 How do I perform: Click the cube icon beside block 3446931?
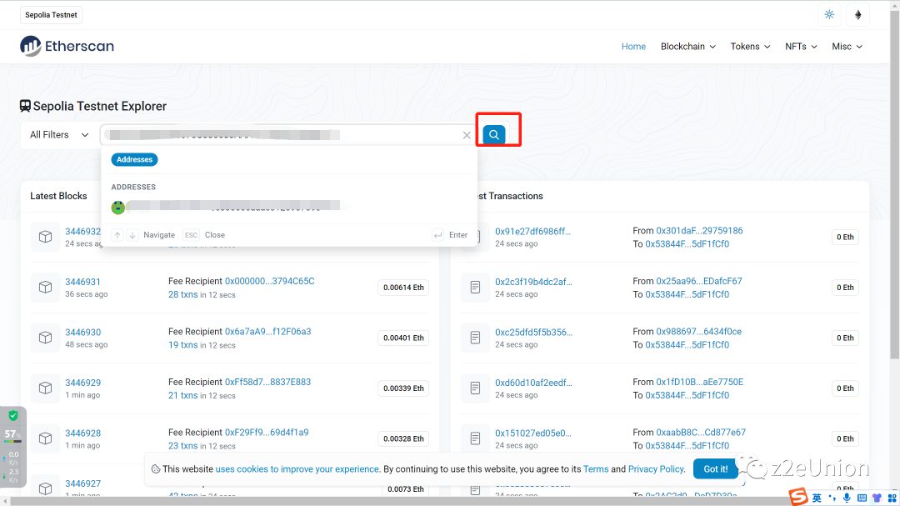(x=45, y=287)
